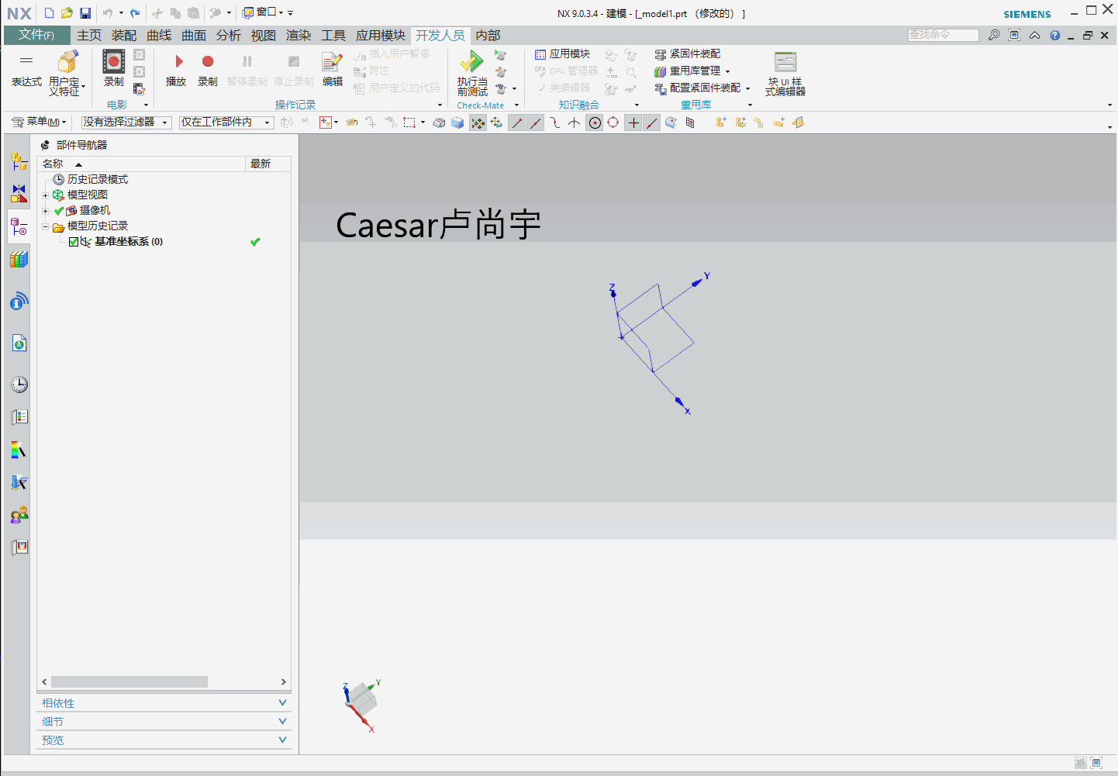Screen dimensions: 1118x776
Task: Open the HD3D tools sidebar tab
Action: point(19,301)
